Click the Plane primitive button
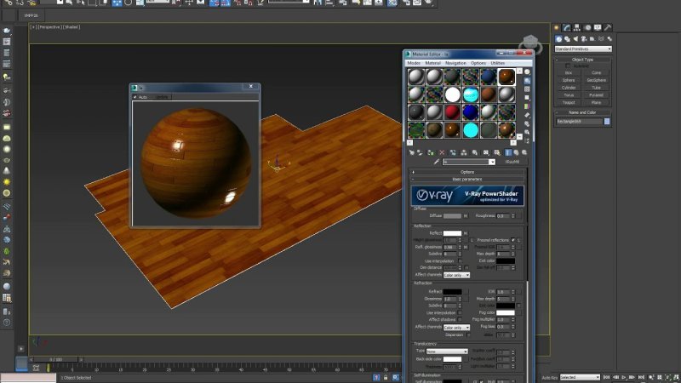This screenshot has width=681, height=383. coord(597,102)
